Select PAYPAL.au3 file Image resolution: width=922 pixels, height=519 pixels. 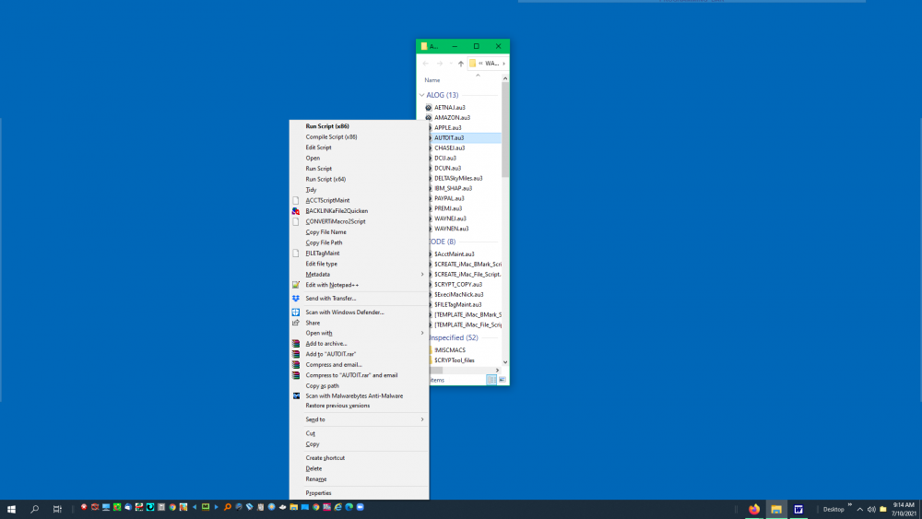[x=449, y=198]
